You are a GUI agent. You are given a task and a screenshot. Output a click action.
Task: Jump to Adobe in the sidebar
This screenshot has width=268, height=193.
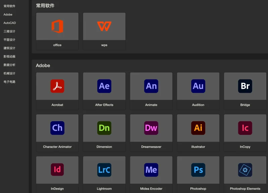(x=8, y=14)
